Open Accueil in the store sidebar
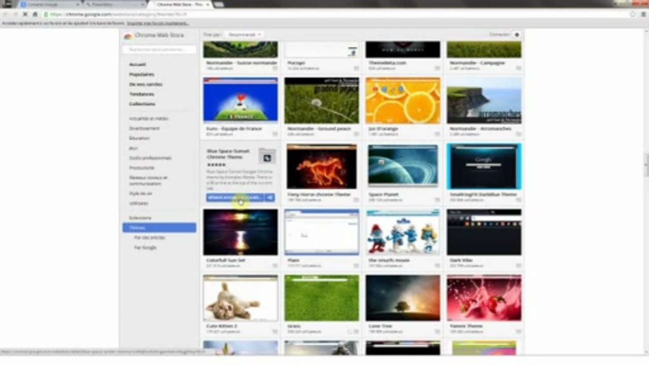Viewport: 649px width, 365px height. 138,64
